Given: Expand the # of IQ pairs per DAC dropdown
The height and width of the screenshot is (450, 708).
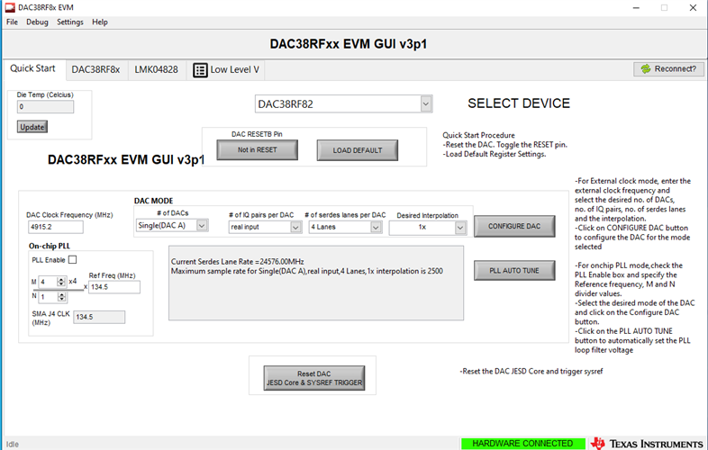Looking at the screenshot, I should tap(295, 227).
